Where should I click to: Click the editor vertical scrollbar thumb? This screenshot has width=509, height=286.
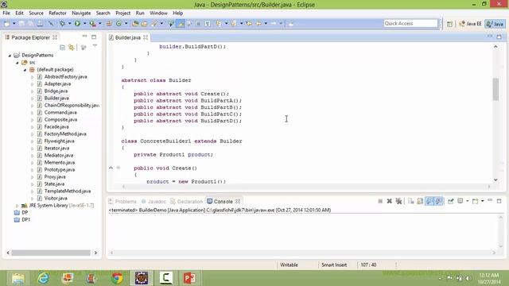[x=495, y=89]
